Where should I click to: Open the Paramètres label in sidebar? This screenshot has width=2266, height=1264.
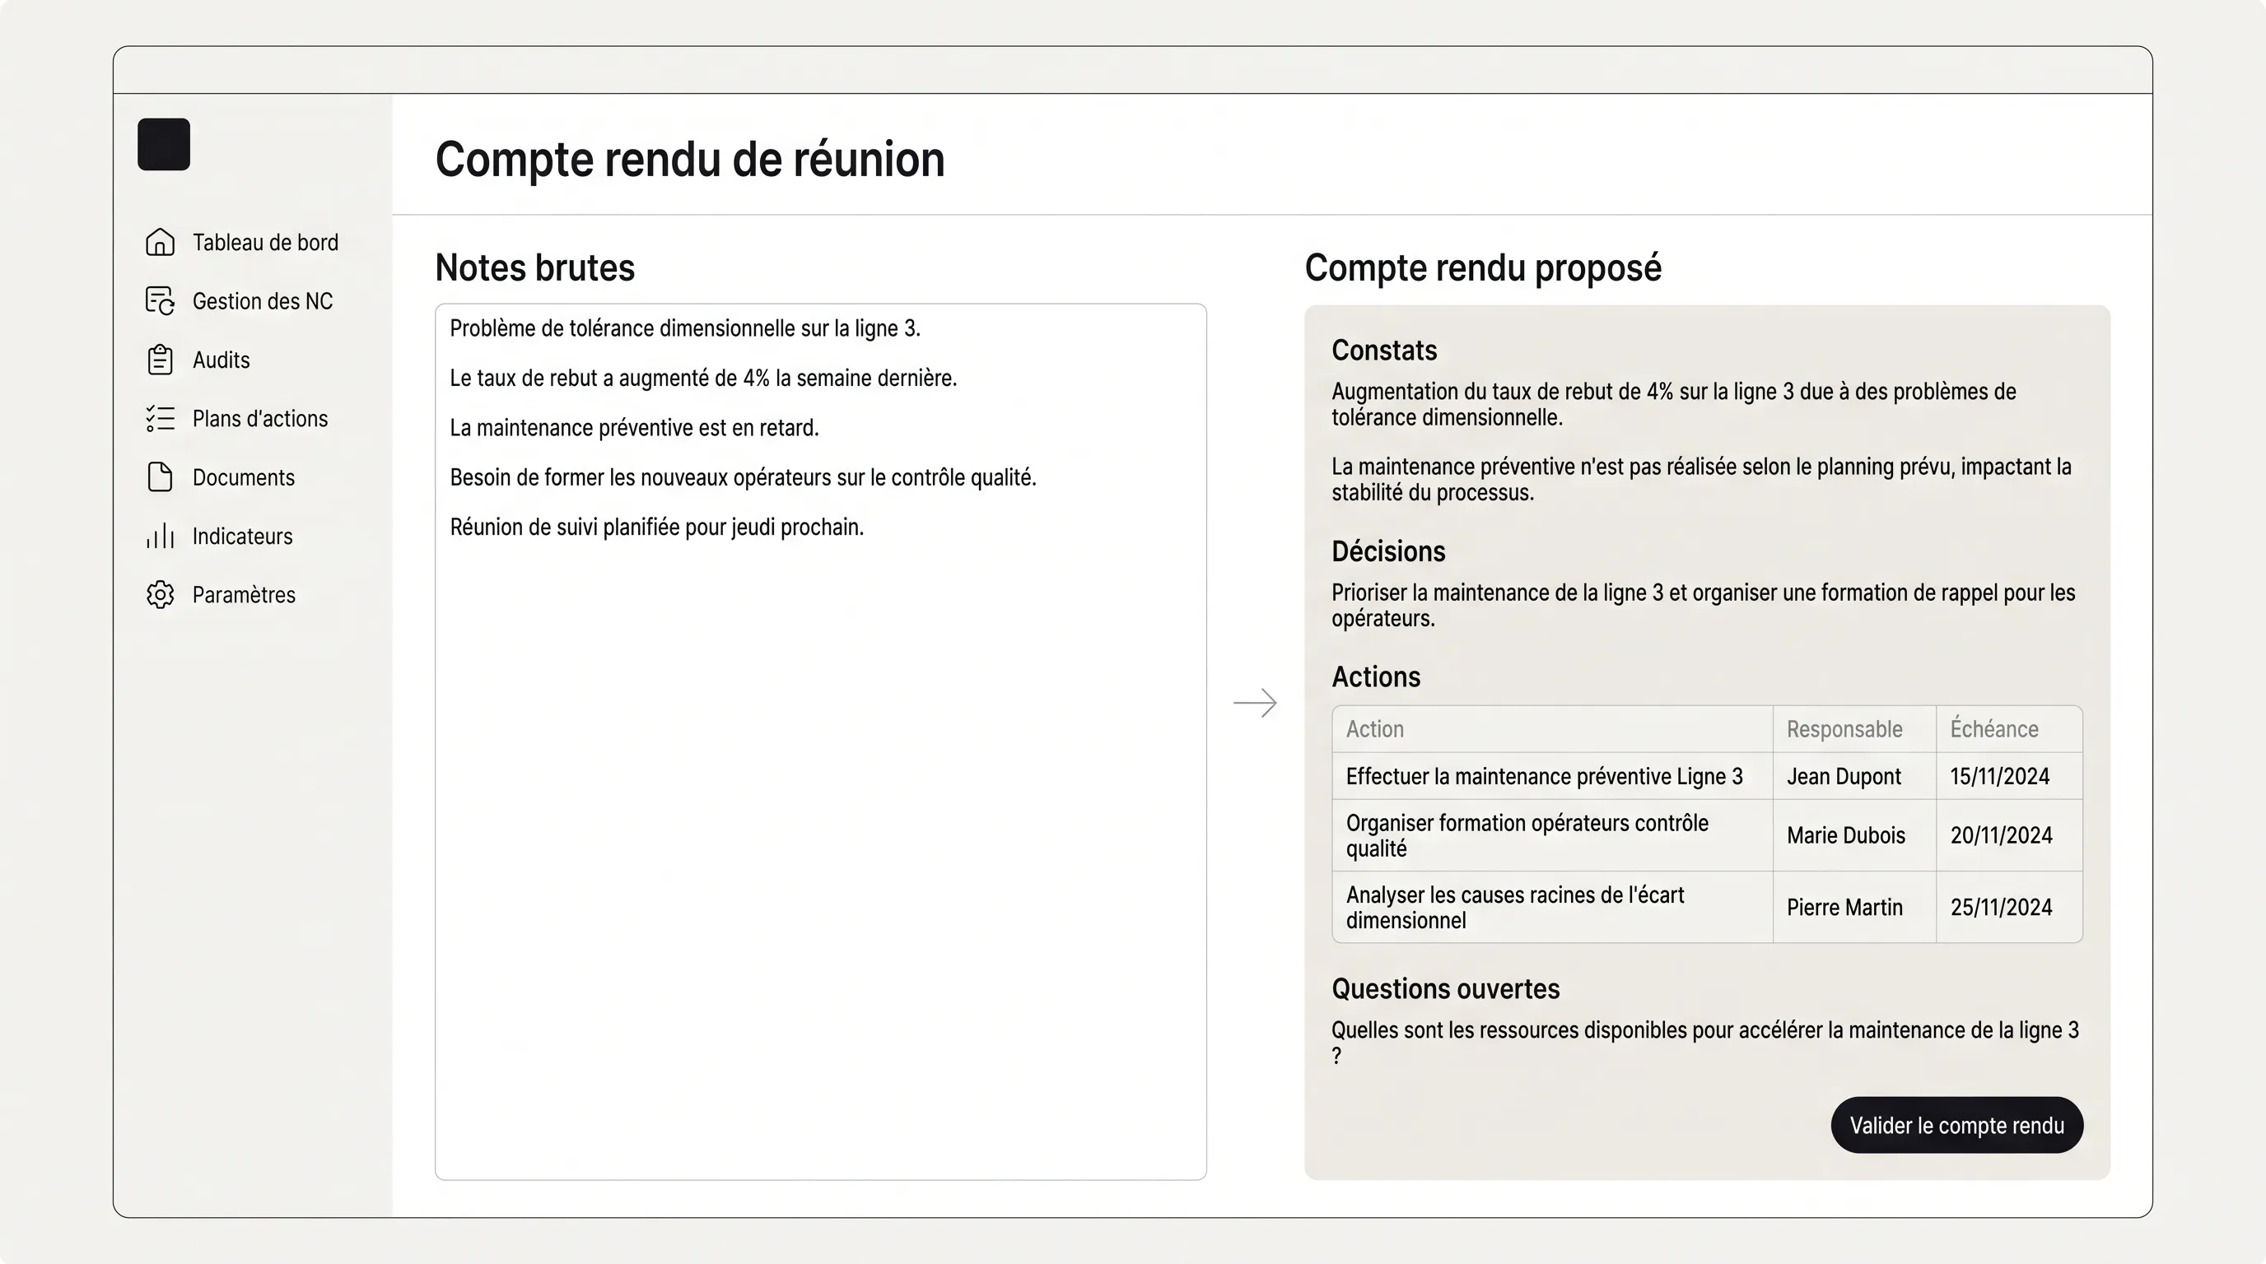coord(244,595)
